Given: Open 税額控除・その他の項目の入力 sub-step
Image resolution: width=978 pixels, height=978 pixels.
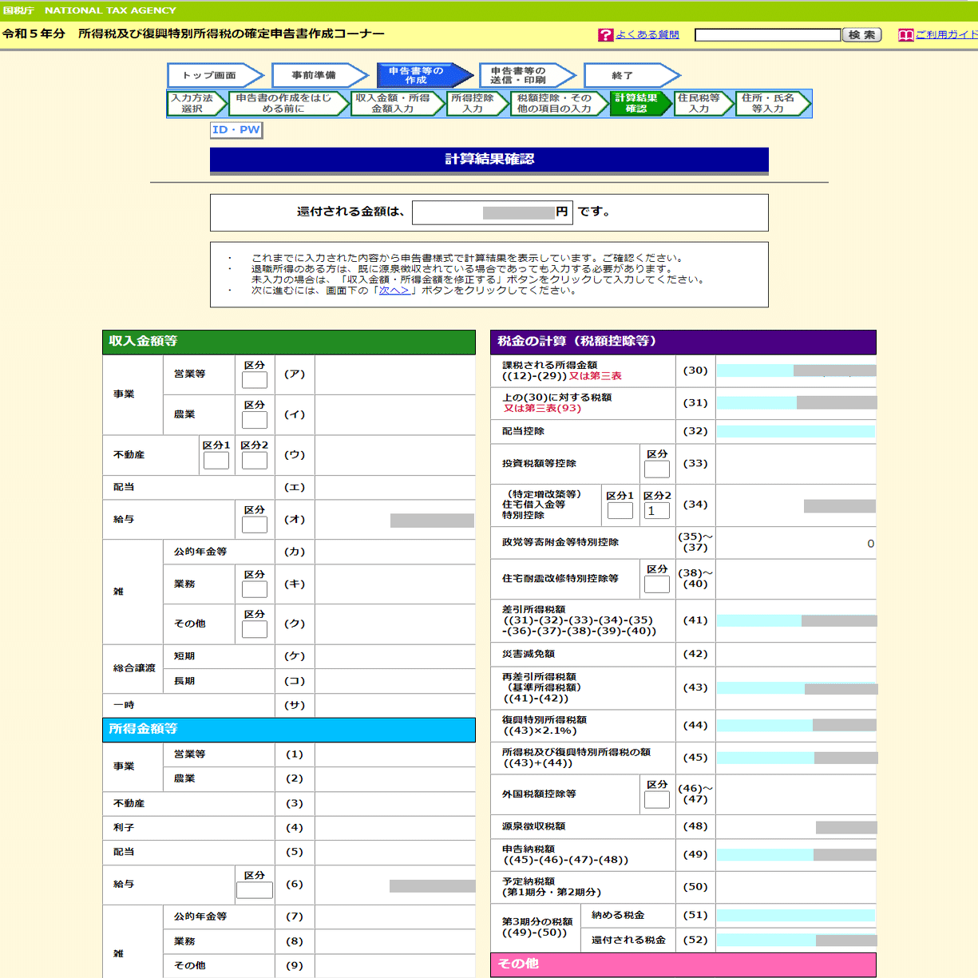Looking at the screenshot, I should (559, 104).
